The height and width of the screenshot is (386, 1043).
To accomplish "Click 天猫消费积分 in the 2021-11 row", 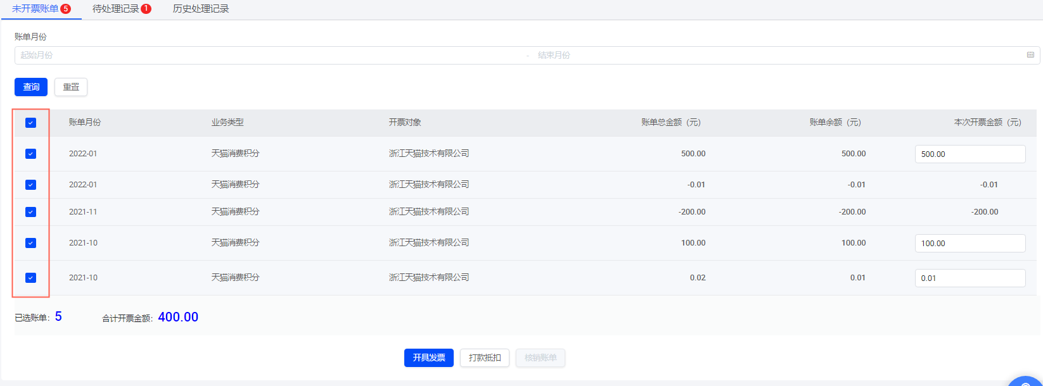I will point(236,212).
